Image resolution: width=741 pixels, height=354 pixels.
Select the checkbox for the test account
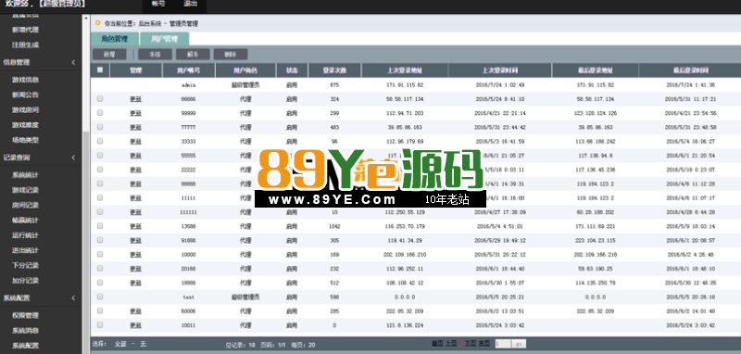(100, 297)
